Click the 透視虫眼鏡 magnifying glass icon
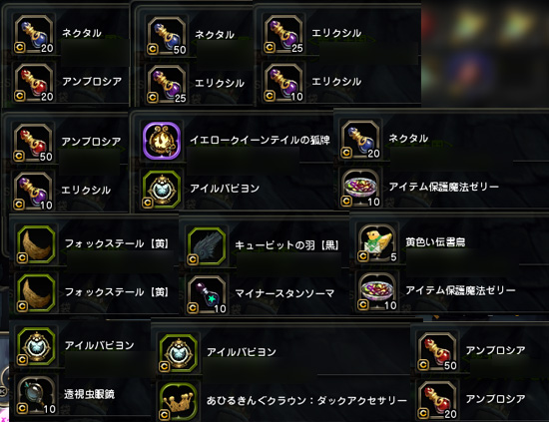This screenshot has width=549, height=422. click(36, 395)
